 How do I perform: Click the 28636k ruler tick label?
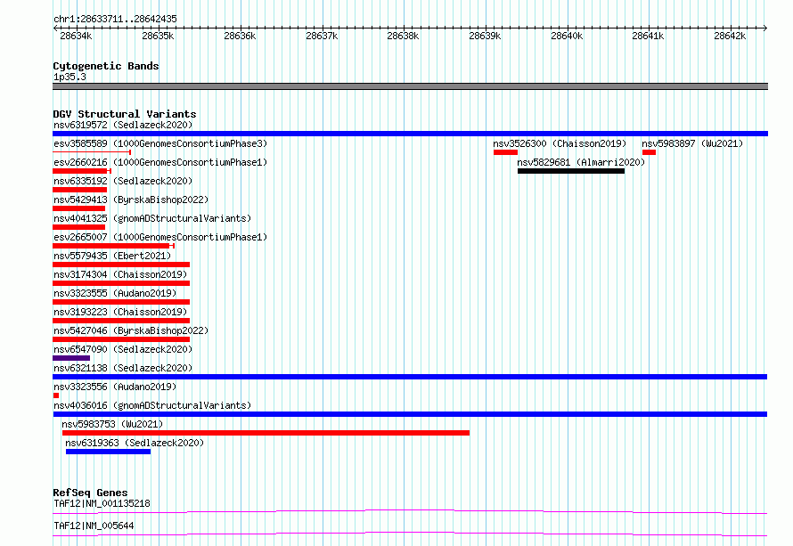[x=240, y=36]
